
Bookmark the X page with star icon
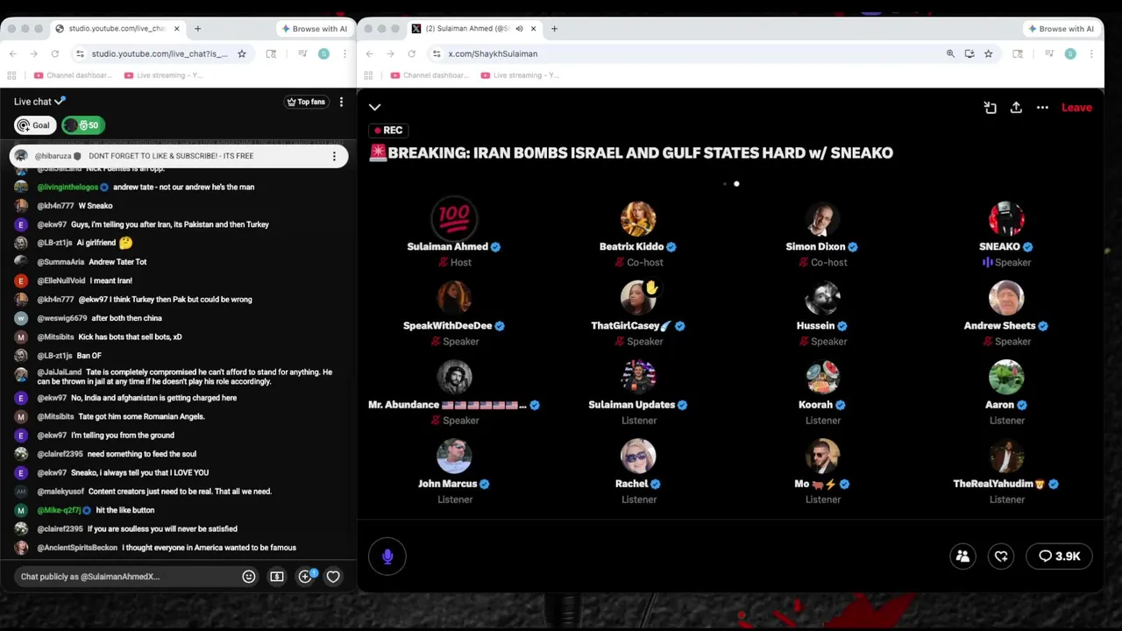click(988, 53)
